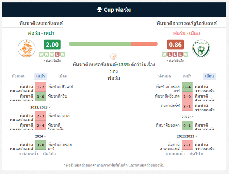229x174 pixels.
Task: Expand 2022 season dropdown on Ireland side
Action: coord(187,117)
